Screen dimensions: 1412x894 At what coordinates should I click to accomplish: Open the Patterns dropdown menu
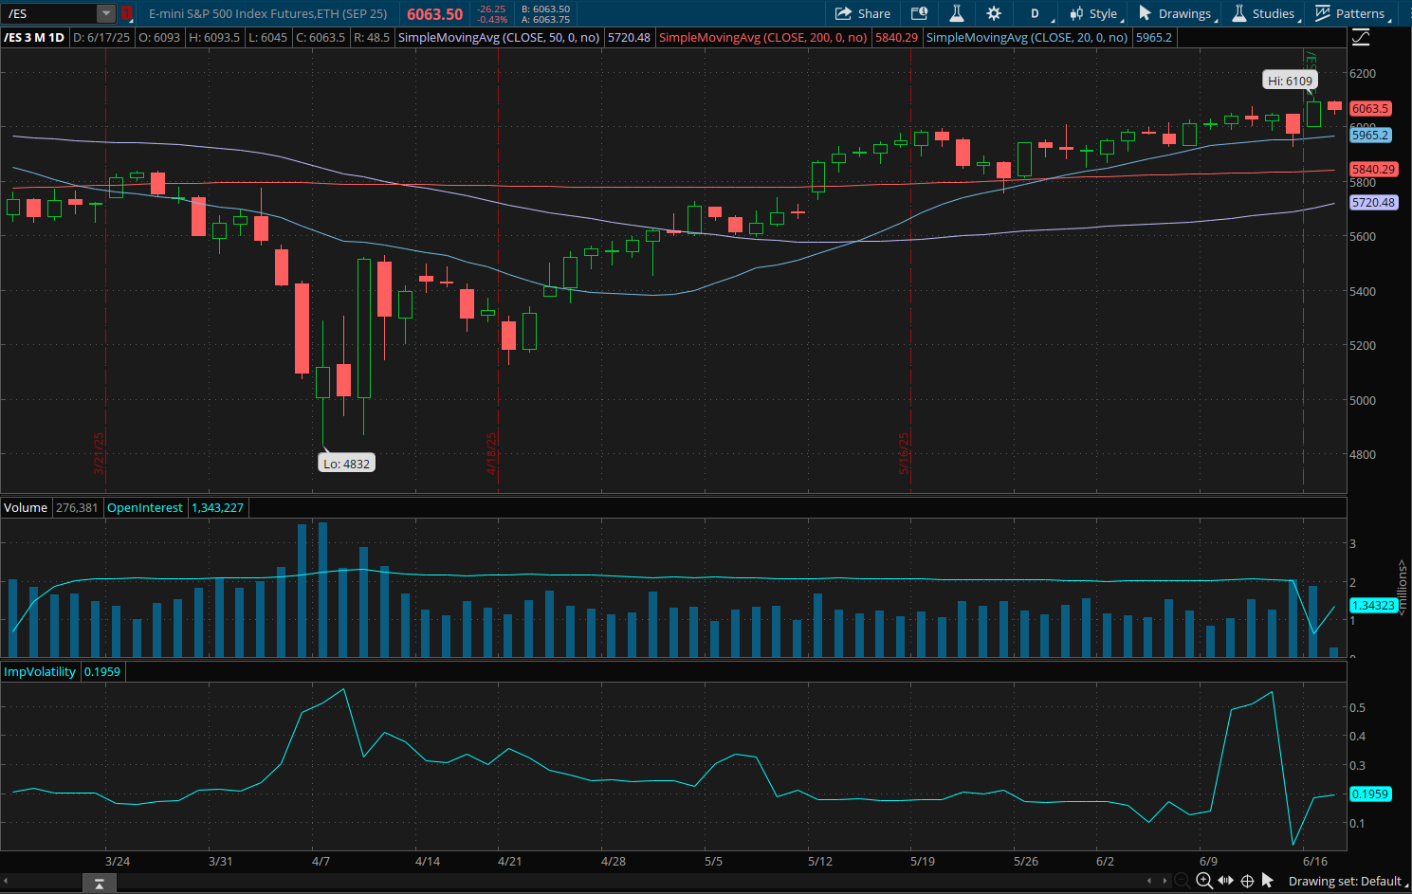coord(1351,13)
